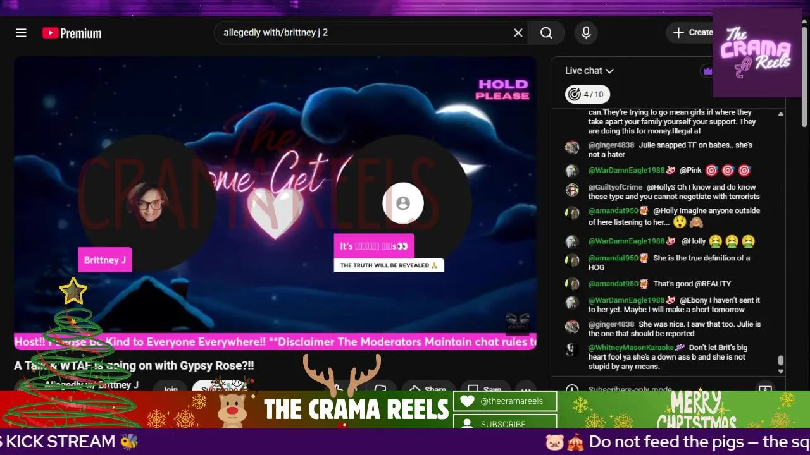The image size is (810, 455).
Task: Click the chat scrollbar down arrow
Action: click(x=781, y=372)
